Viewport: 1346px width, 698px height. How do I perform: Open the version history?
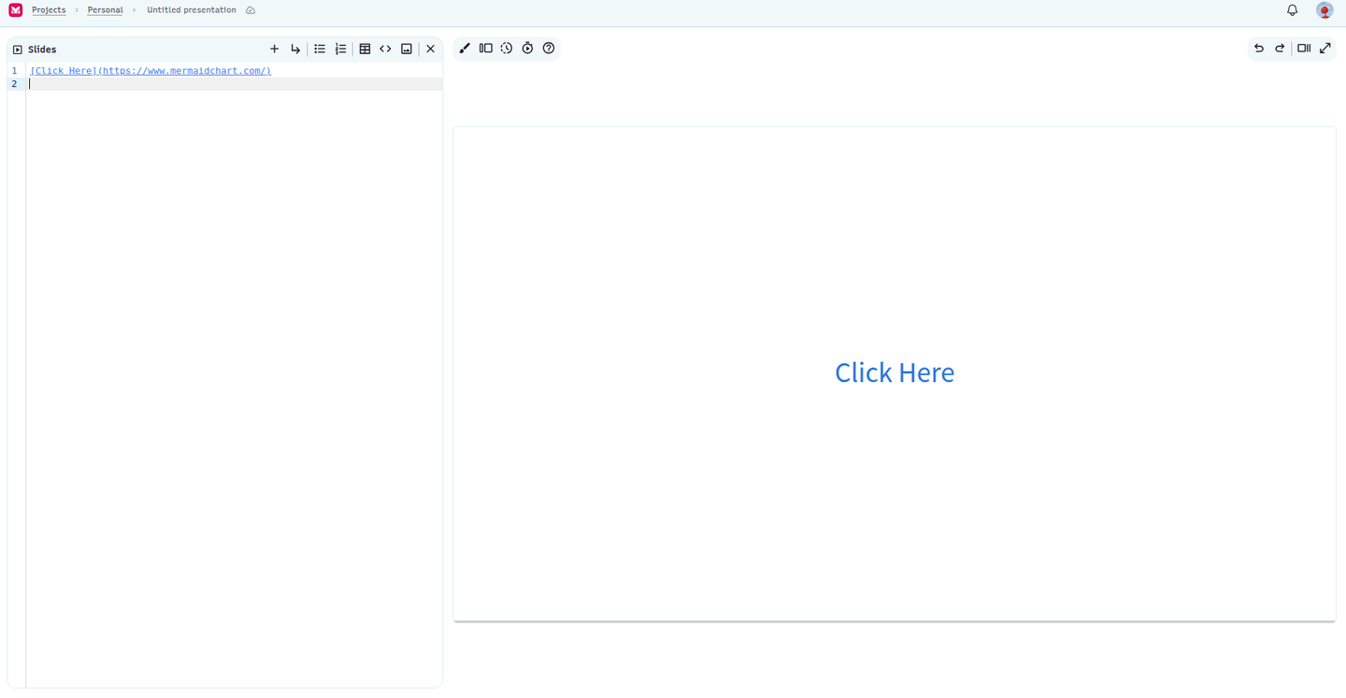tap(506, 48)
